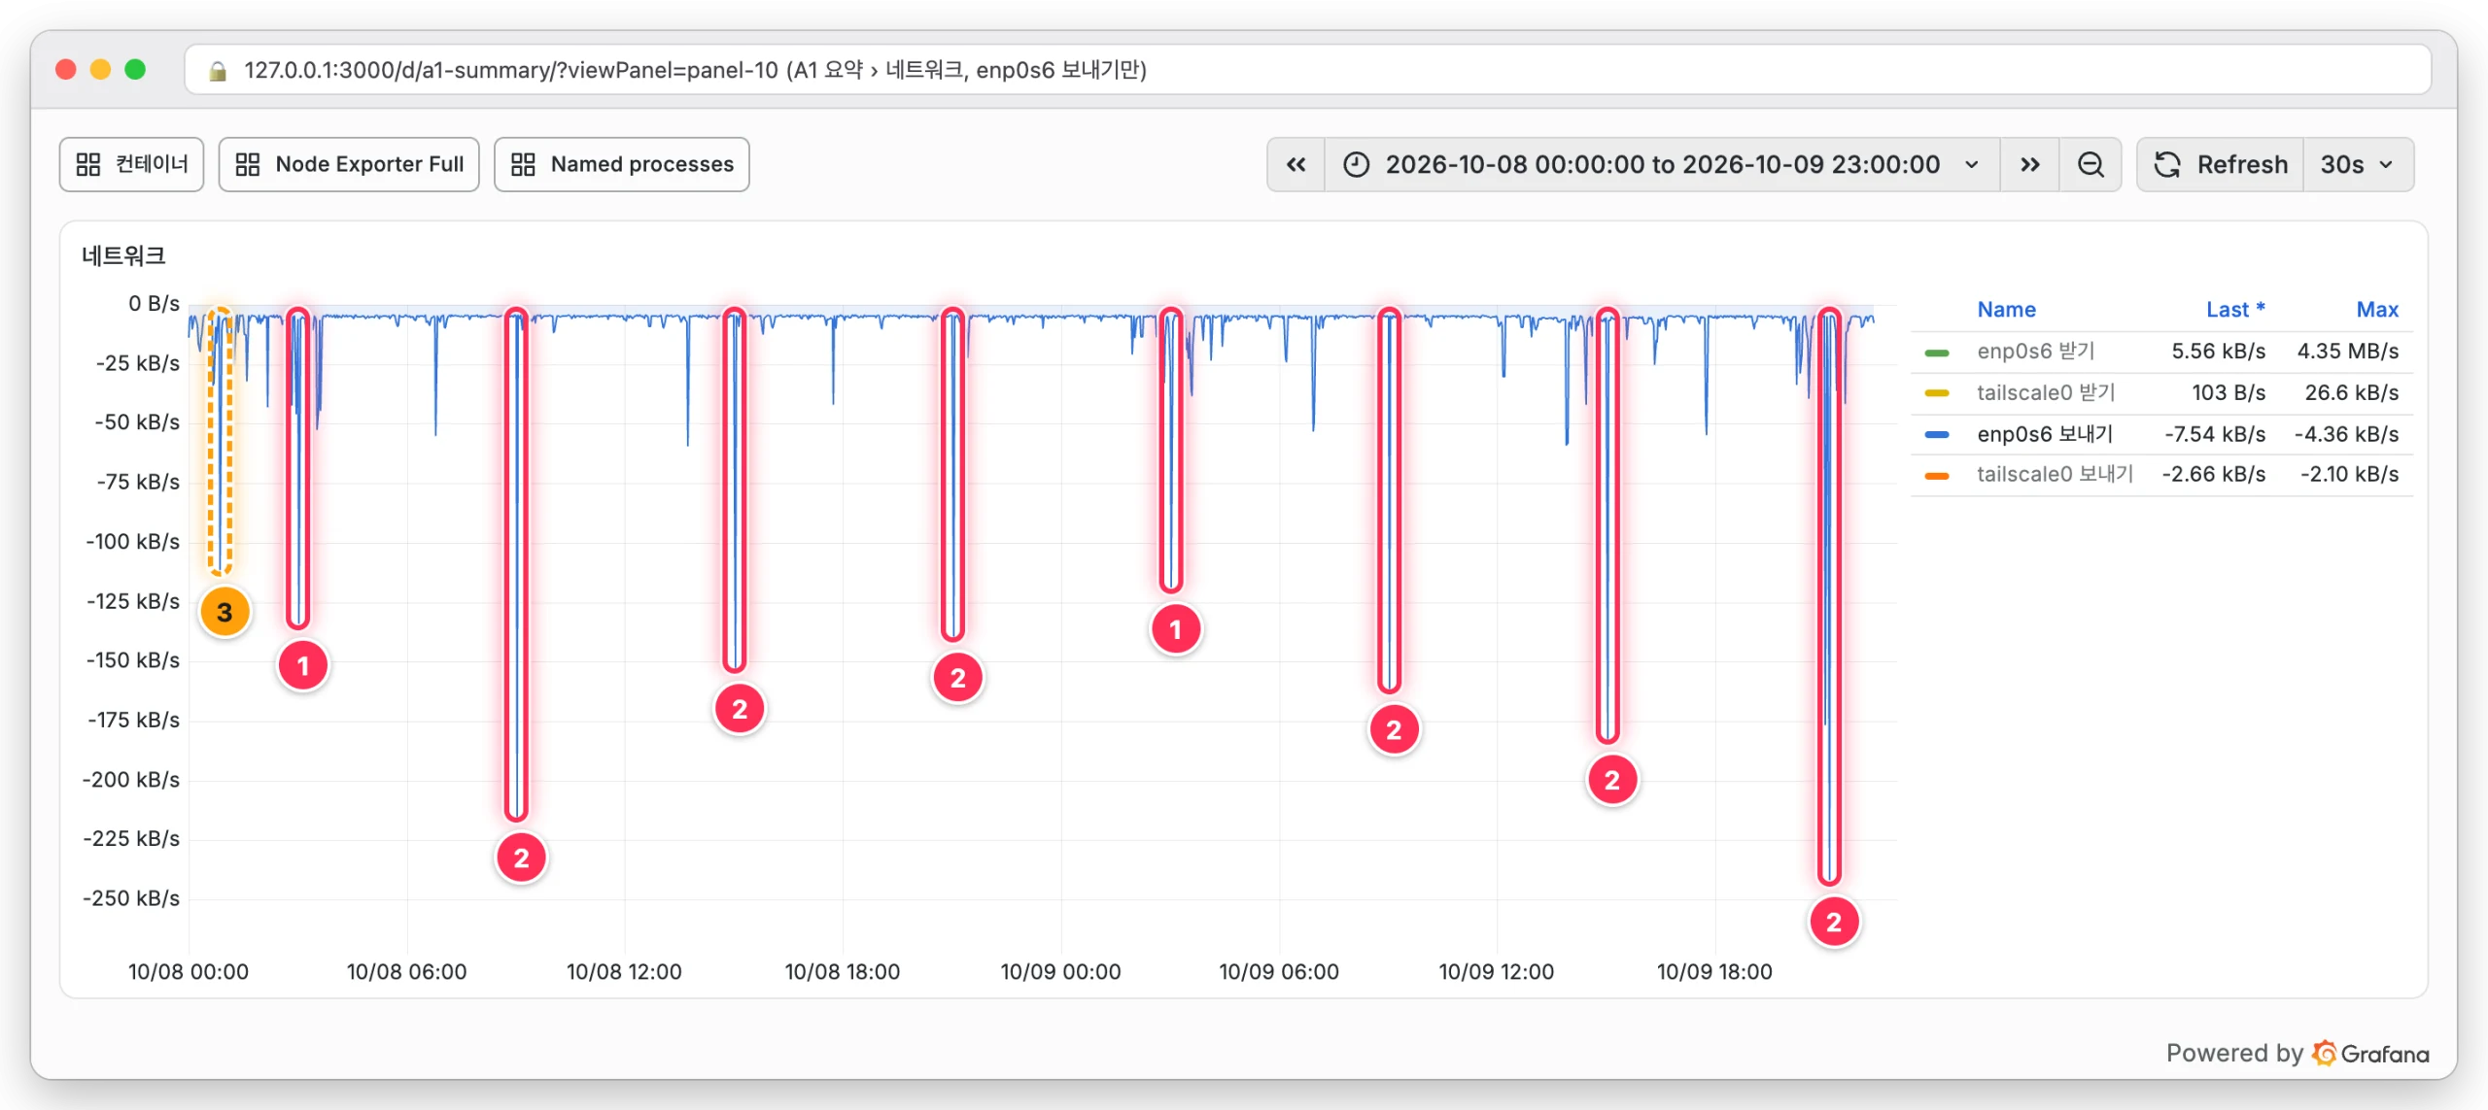The image size is (2488, 1110).
Task: Click the 네트워크 panel title
Action: [x=123, y=255]
